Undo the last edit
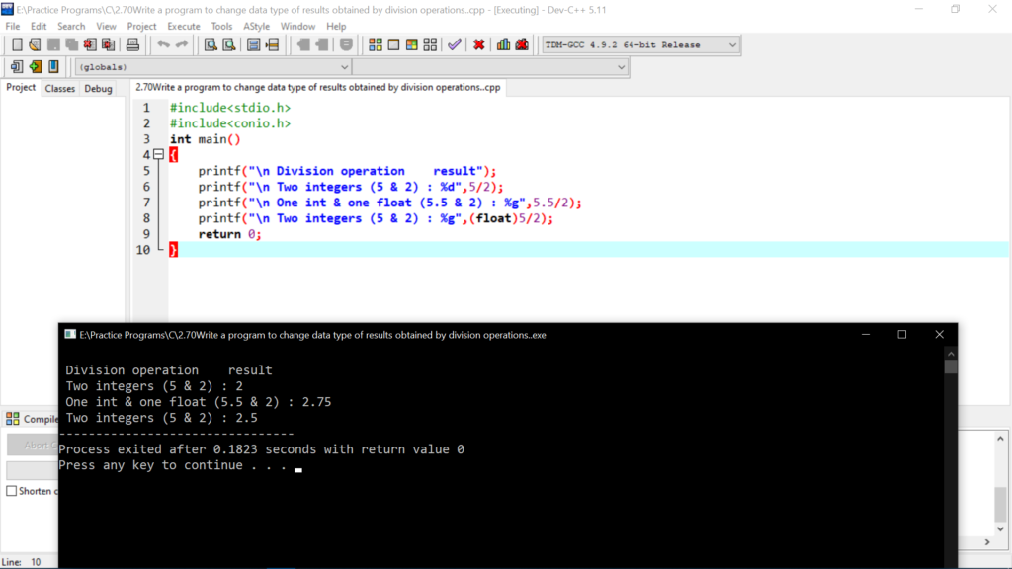 [x=163, y=44]
